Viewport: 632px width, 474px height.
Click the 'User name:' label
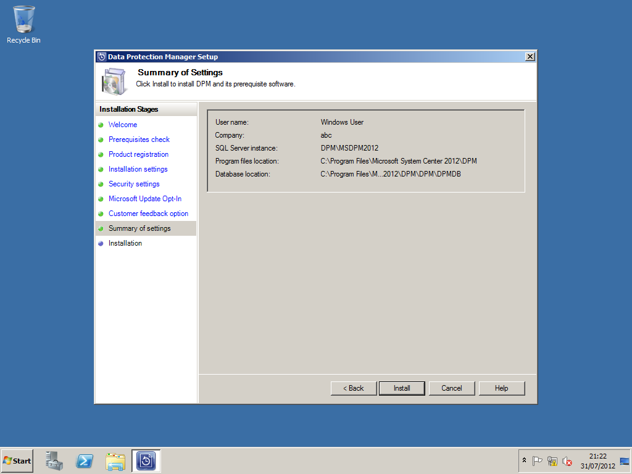(232, 122)
